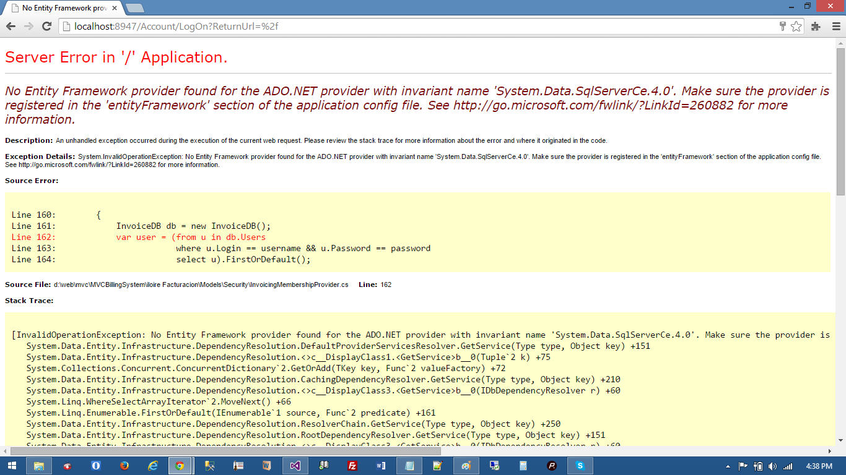Click the horizontal scrollbar right arrow
Screen dimensions: 846x475
tap(830, 451)
